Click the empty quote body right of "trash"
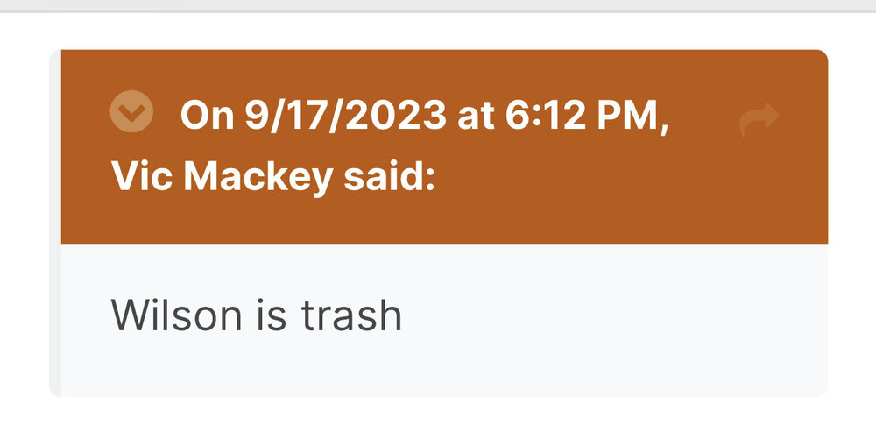 613,315
